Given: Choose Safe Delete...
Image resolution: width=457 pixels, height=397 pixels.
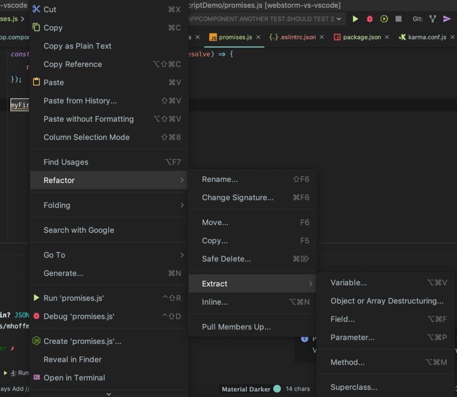Looking at the screenshot, I should tap(252, 259).
